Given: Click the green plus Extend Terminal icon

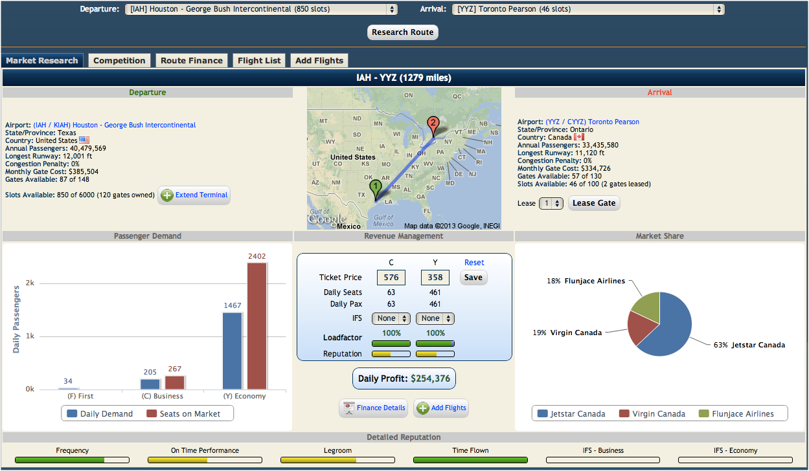Looking at the screenshot, I should 166,195.
